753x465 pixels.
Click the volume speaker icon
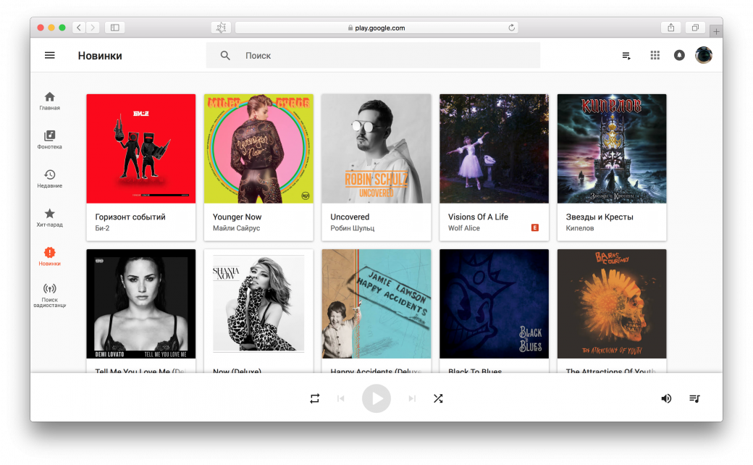click(x=666, y=398)
